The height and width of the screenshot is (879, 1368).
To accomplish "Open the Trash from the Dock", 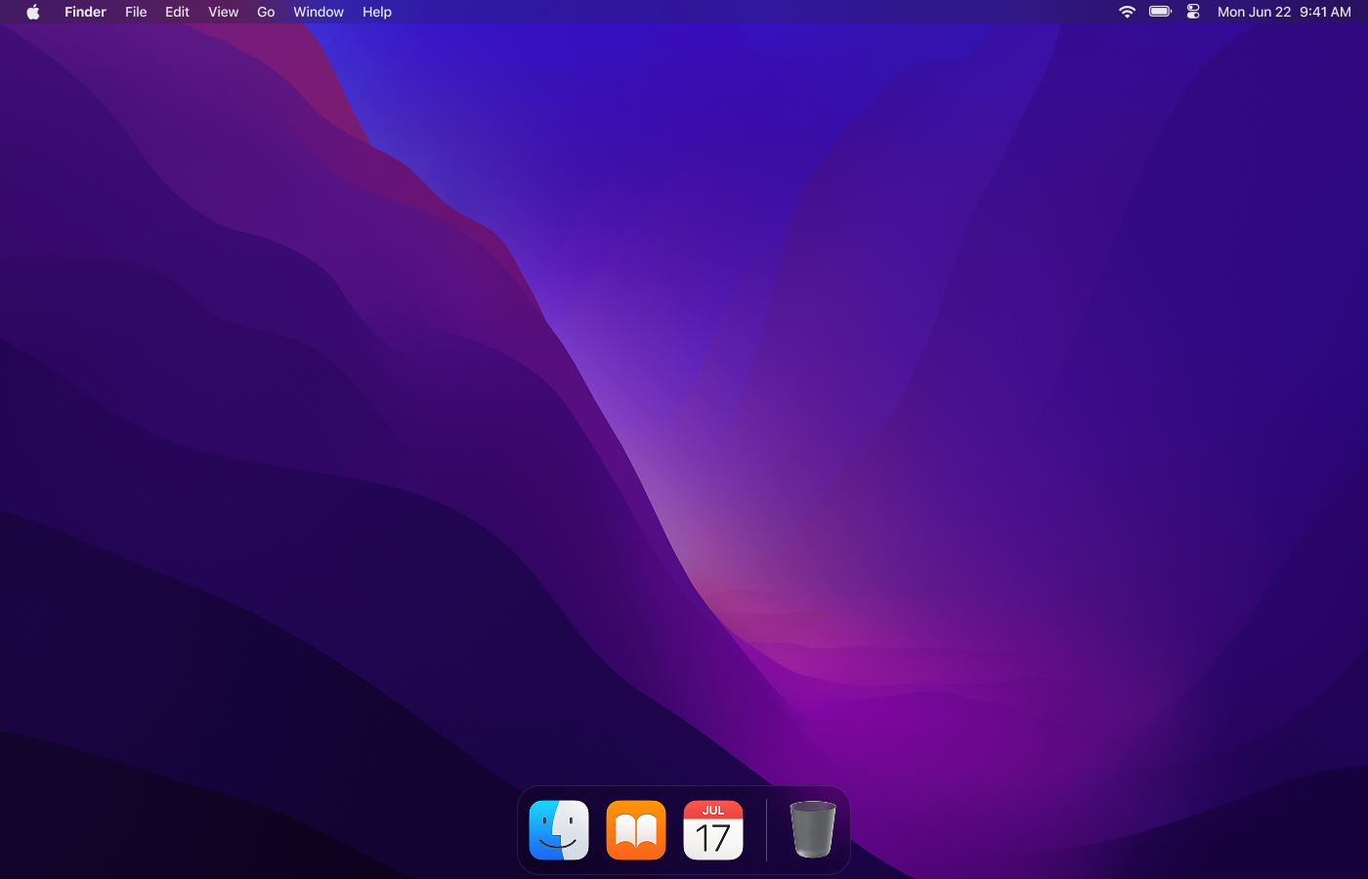I will [812, 829].
